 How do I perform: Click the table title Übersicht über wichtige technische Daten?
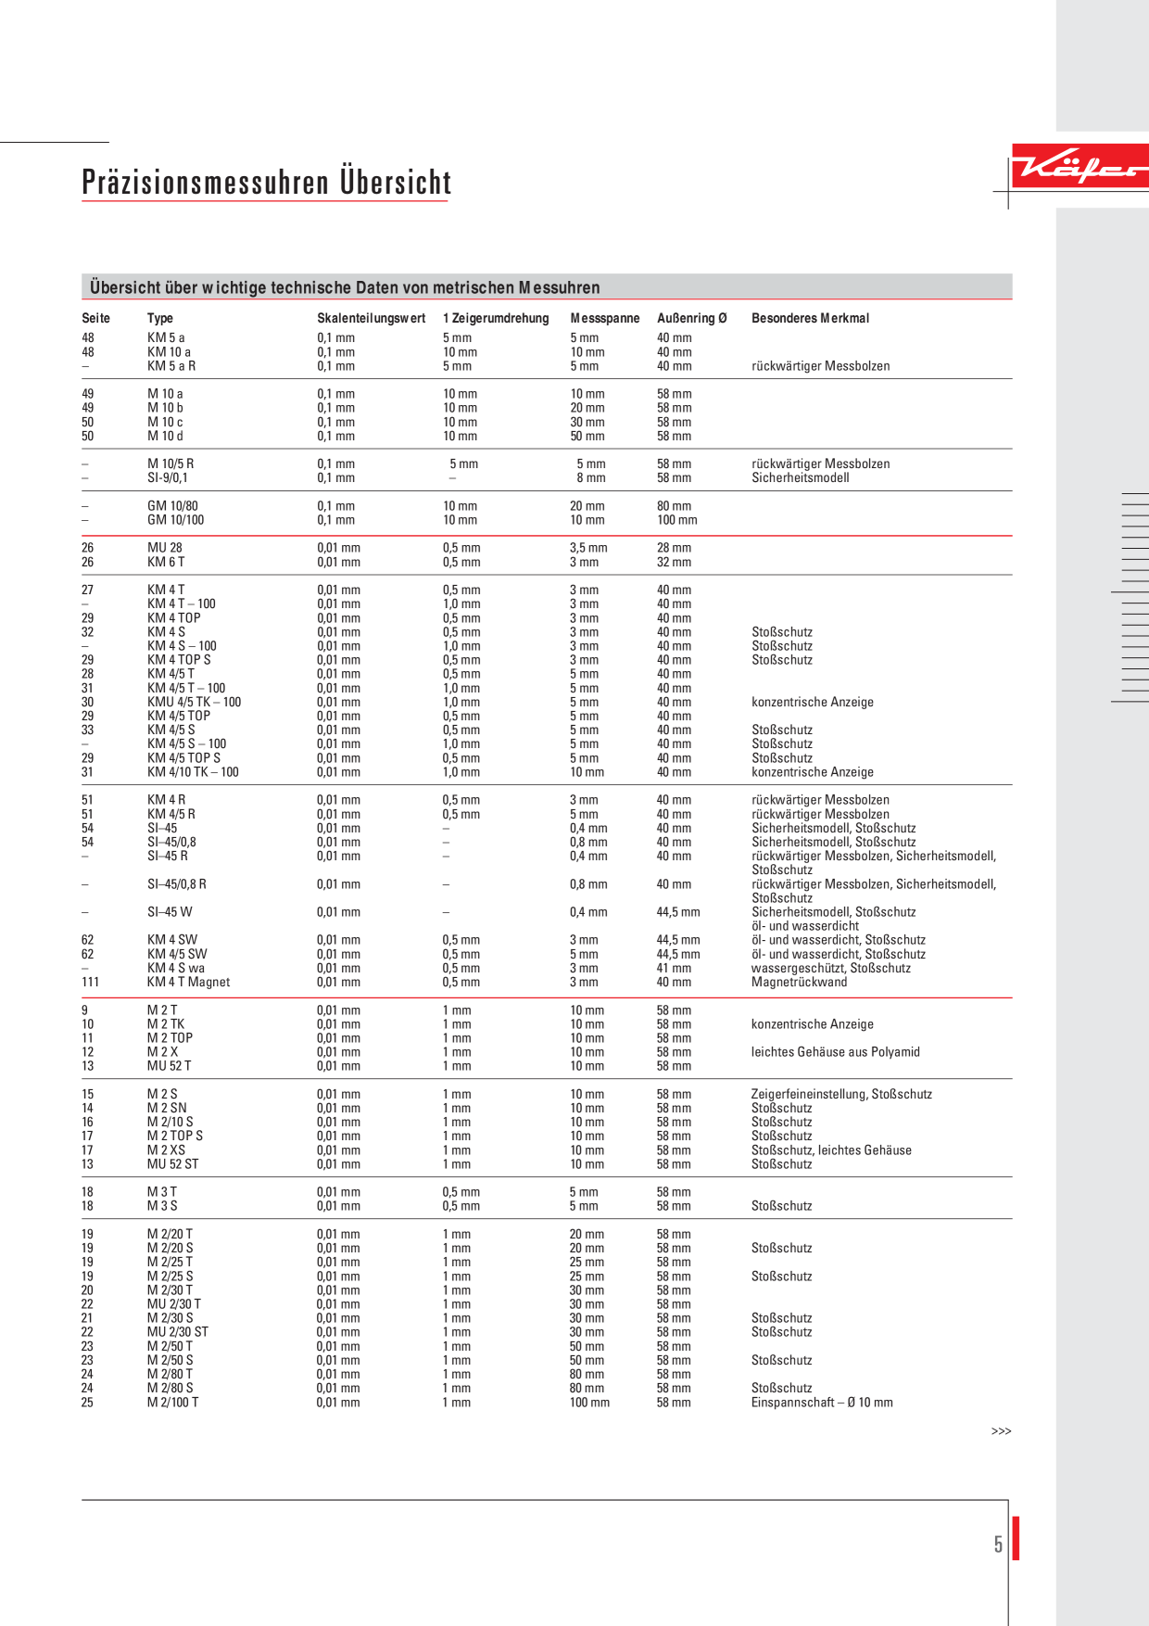[x=345, y=287]
